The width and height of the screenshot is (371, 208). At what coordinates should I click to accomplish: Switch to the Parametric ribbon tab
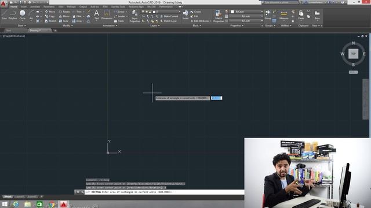click(x=49, y=7)
